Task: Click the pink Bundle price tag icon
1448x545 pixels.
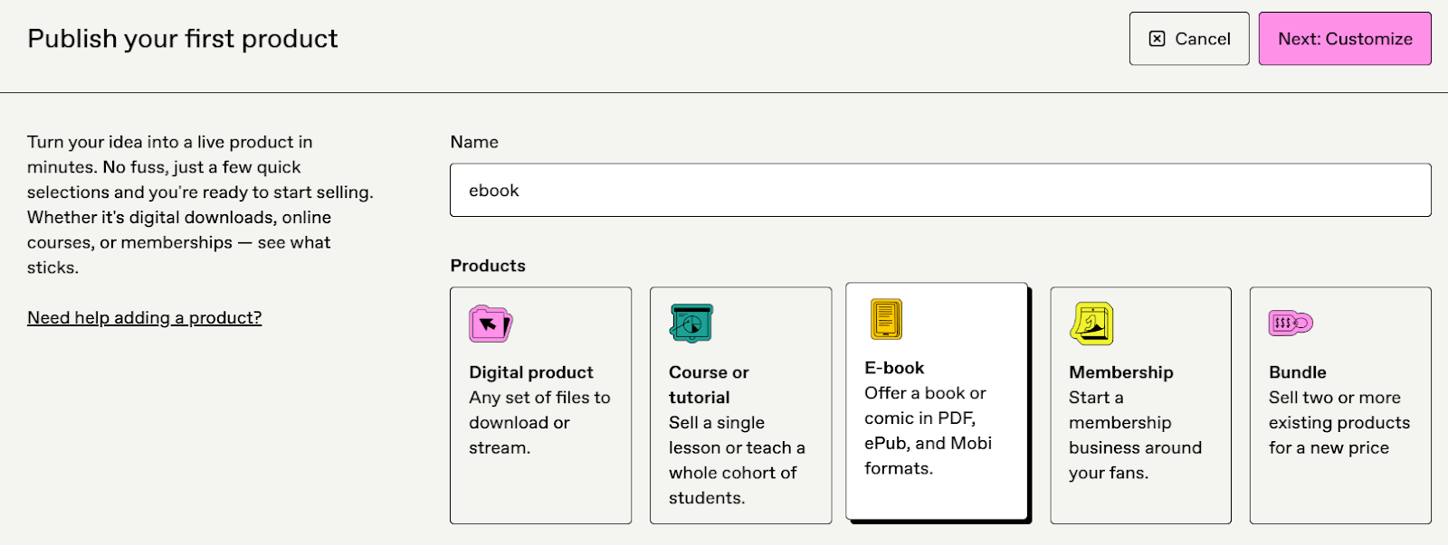Action: pos(1289,322)
